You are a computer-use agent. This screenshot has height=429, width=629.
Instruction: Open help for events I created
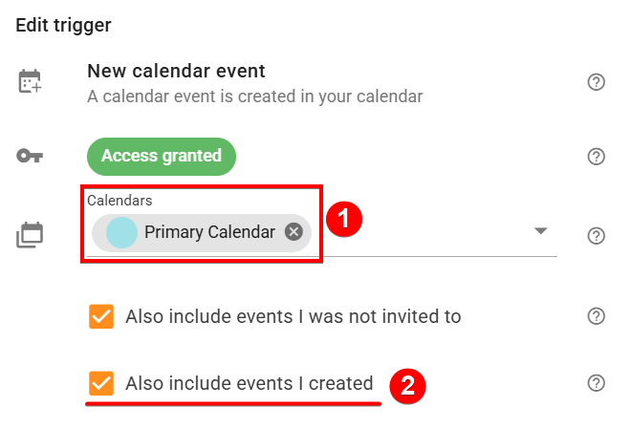coord(596,383)
